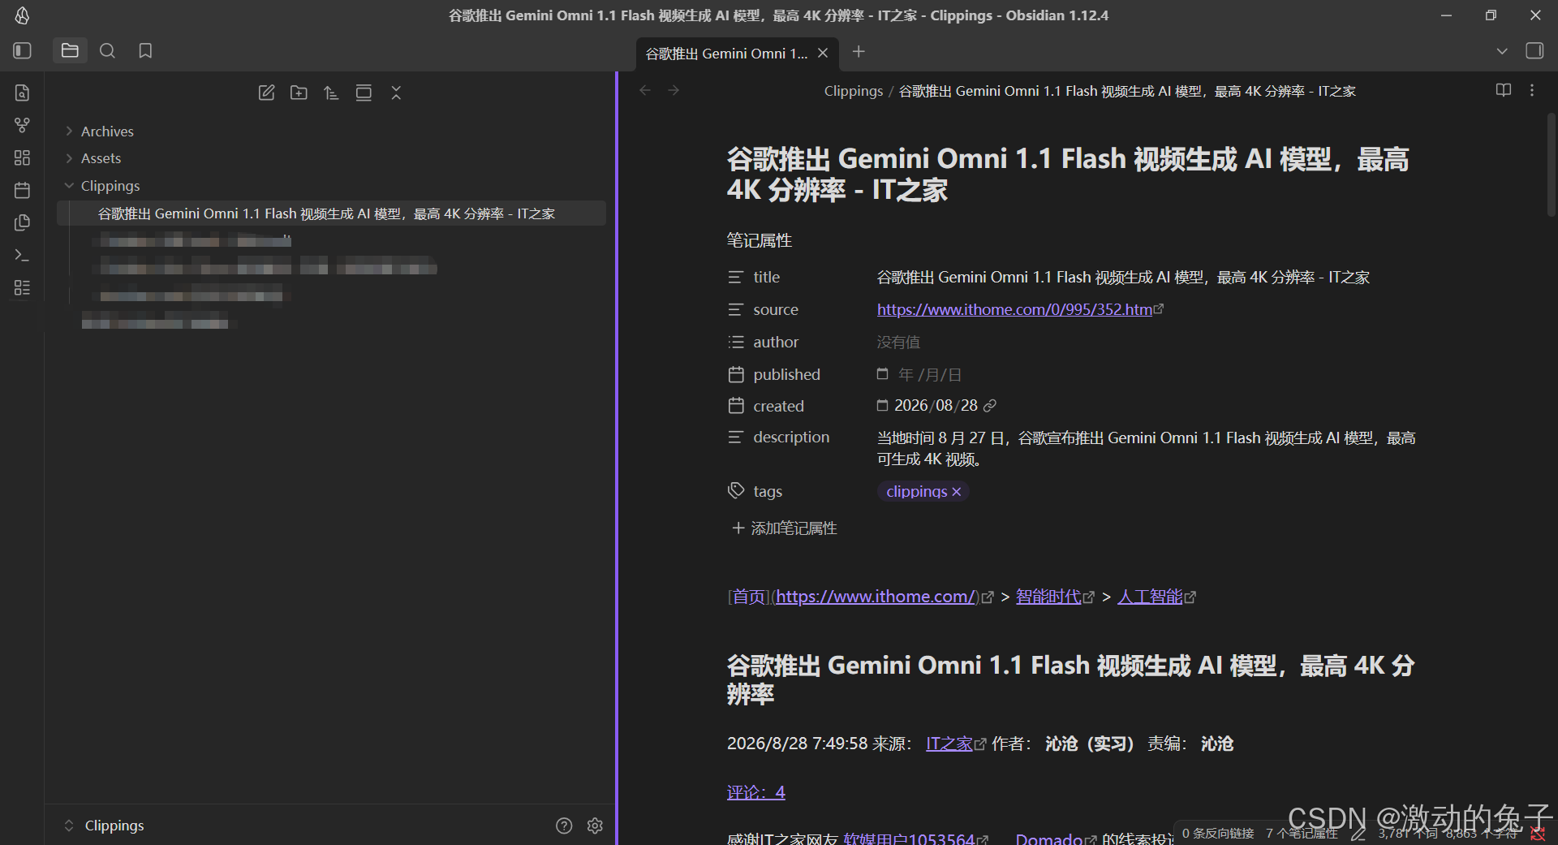The image size is (1558, 845).
Task: Open Obsidian settings
Action: (595, 826)
